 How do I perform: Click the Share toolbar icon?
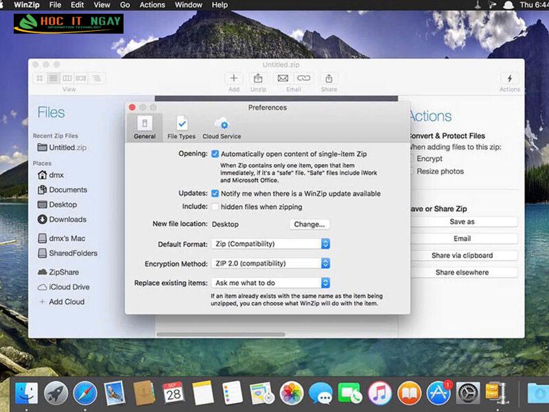(x=329, y=78)
